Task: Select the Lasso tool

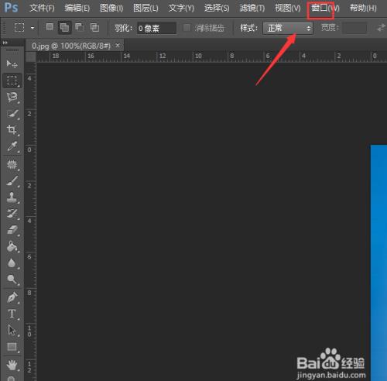Action: pyautogui.click(x=12, y=98)
